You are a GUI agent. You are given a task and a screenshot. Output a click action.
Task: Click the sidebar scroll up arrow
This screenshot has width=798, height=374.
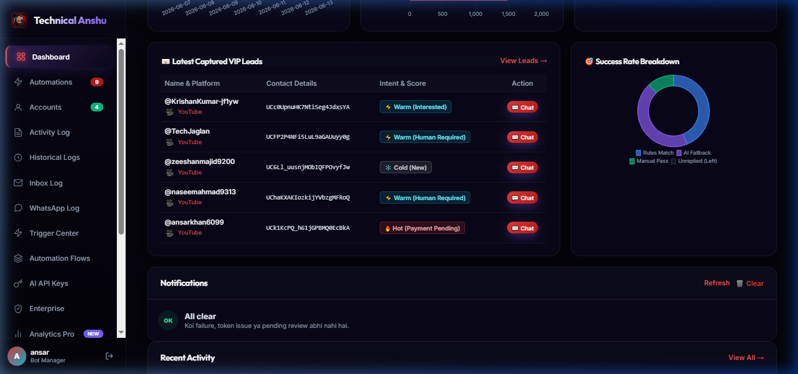point(122,43)
